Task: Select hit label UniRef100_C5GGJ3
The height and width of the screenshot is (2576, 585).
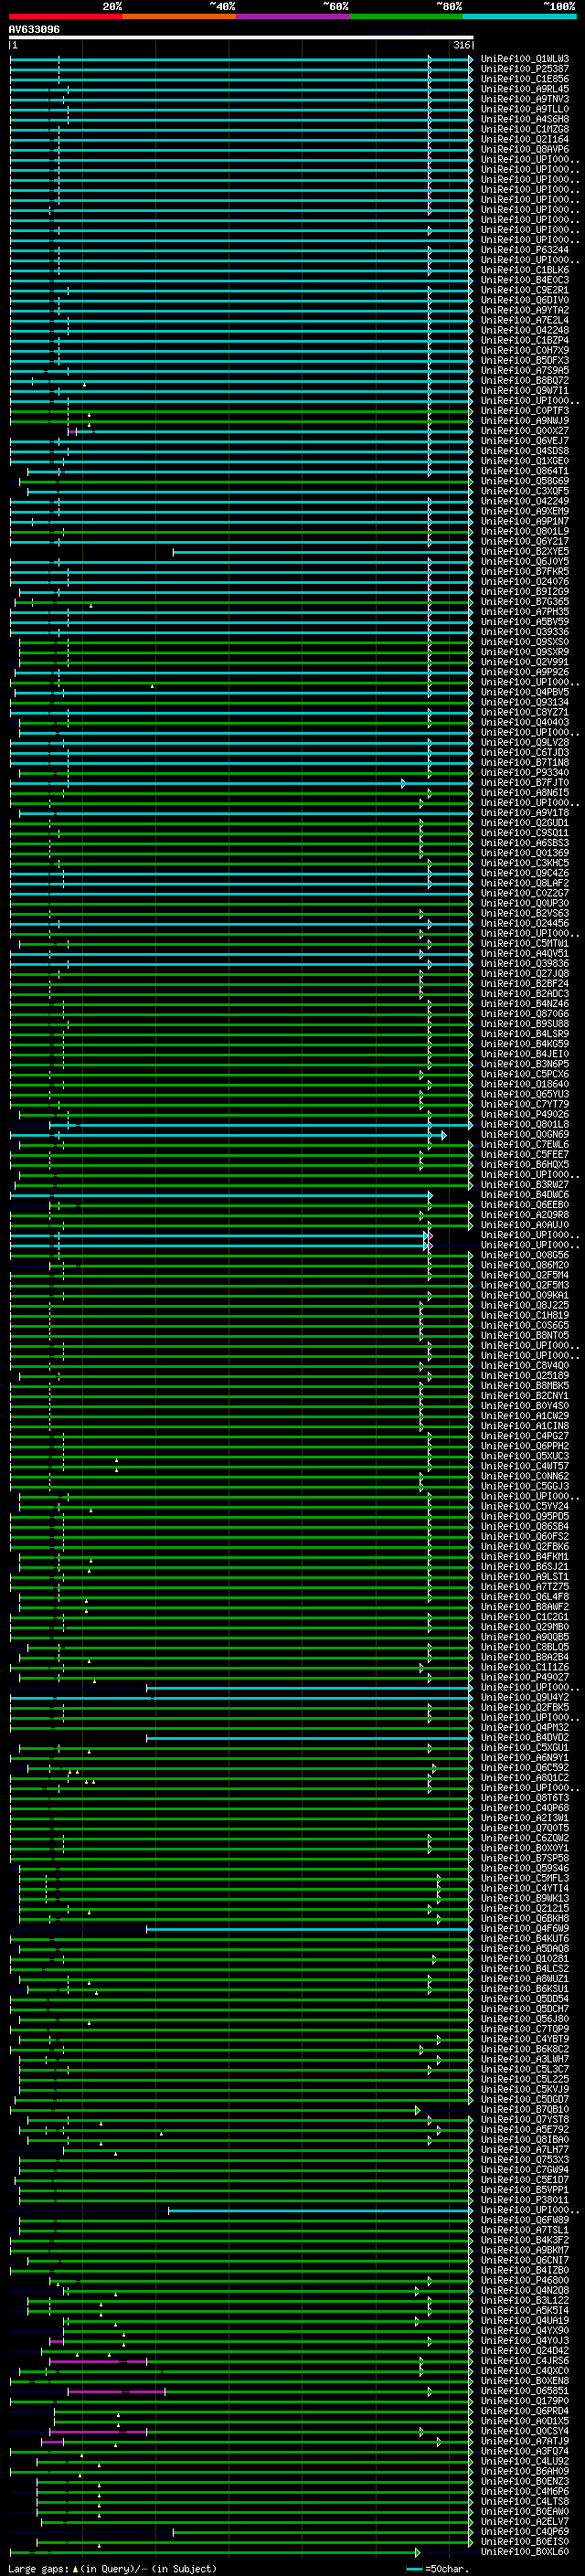Action: pos(525,1486)
